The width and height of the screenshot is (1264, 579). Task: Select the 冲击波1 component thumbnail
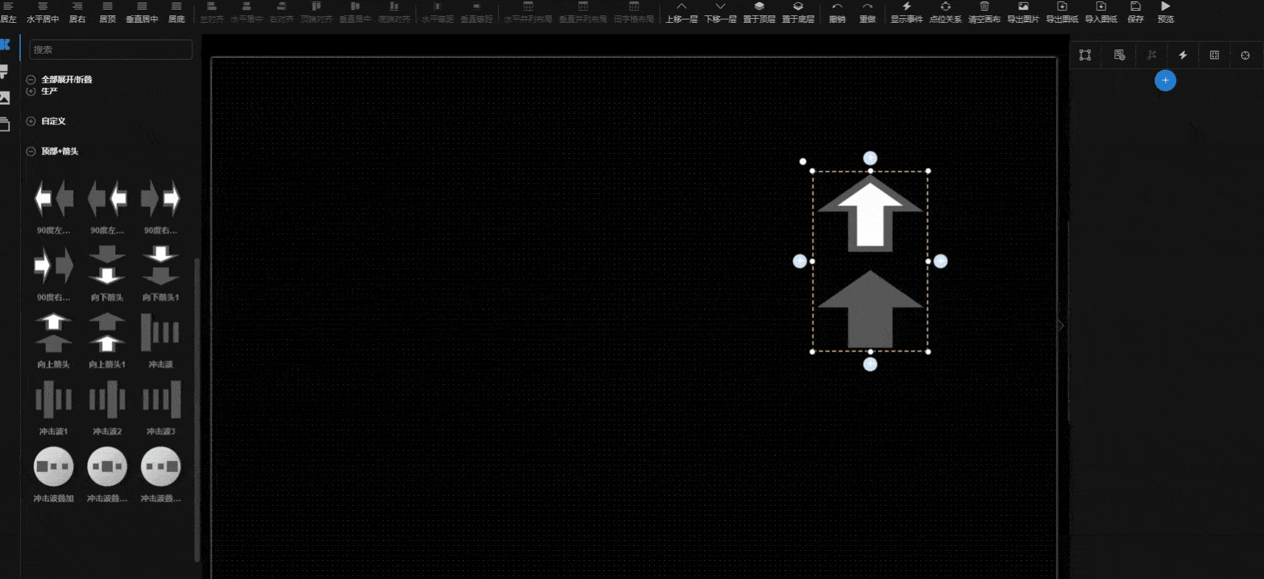coord(54,399)
